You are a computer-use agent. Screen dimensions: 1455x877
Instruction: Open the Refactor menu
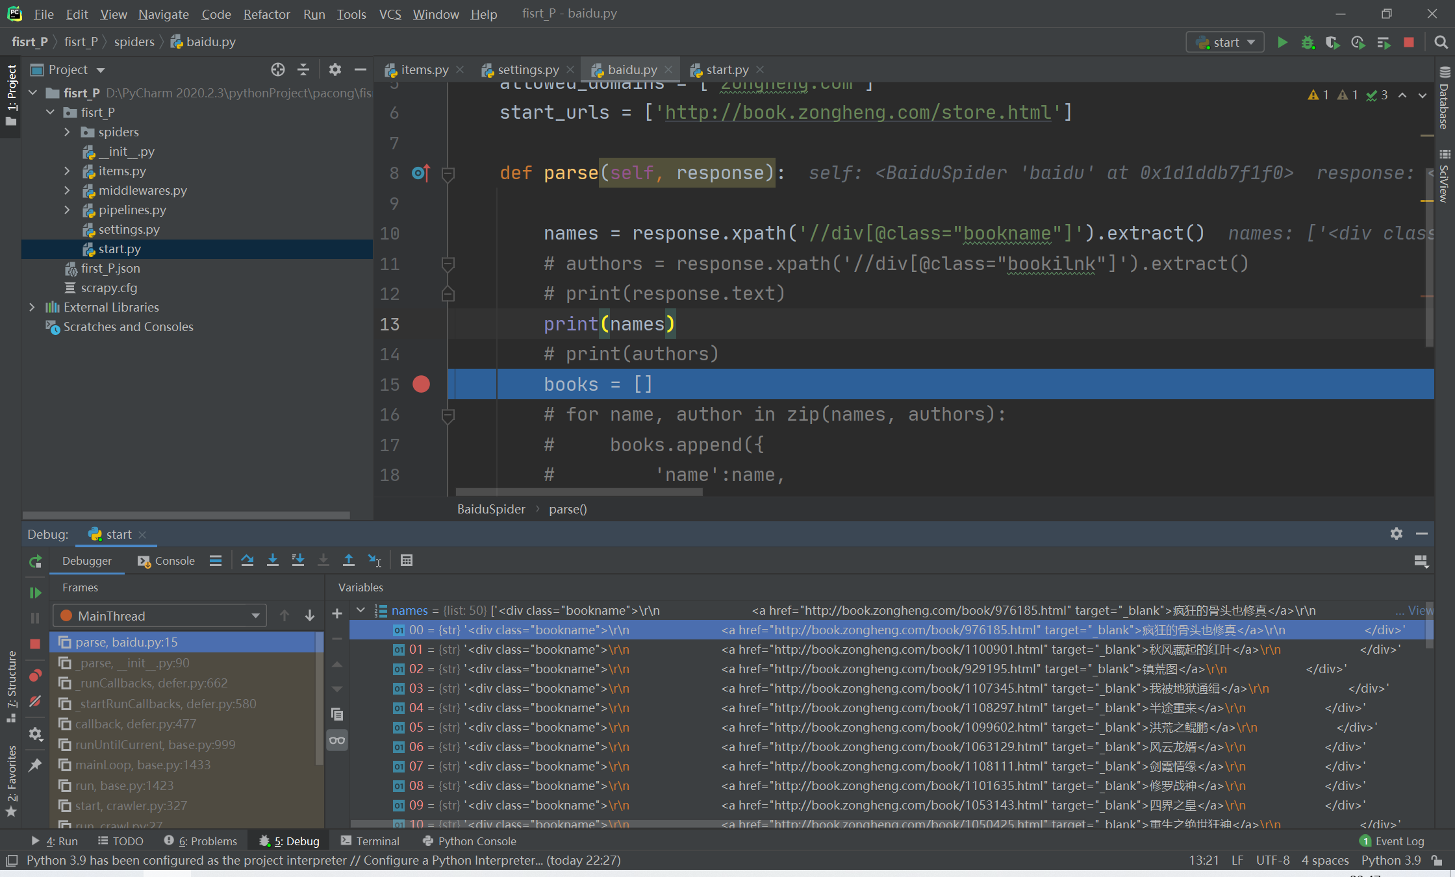pyautogui.click(x=266, y=14)
